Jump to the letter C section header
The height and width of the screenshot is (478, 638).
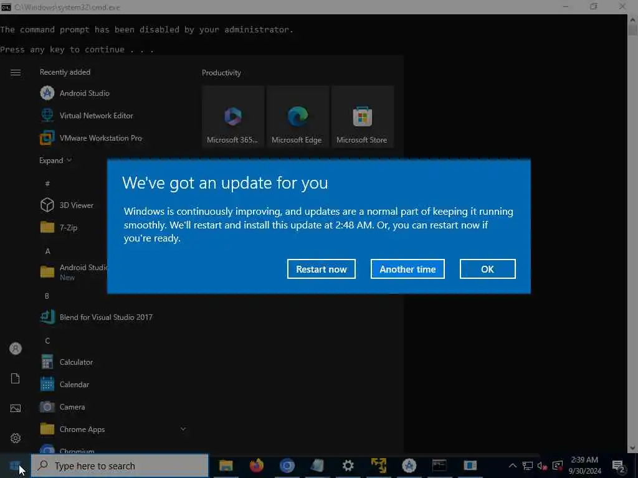point(47,340)
